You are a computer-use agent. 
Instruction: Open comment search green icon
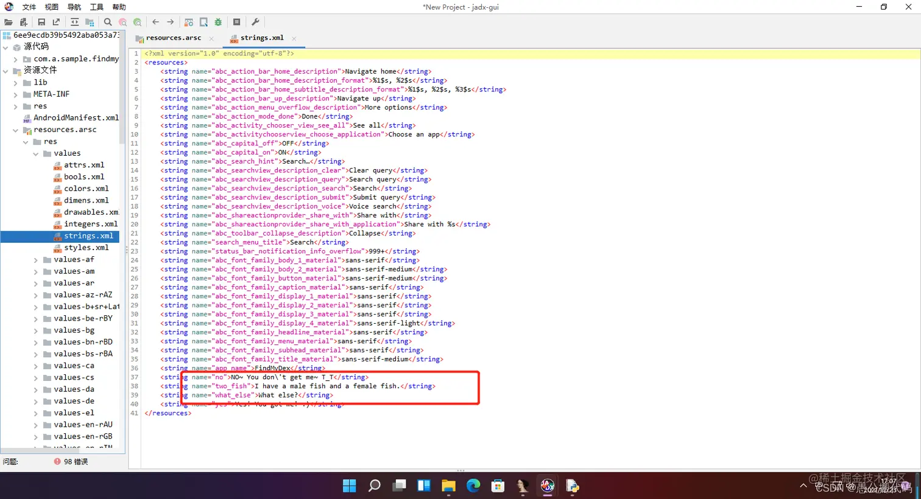click(138, 22)
